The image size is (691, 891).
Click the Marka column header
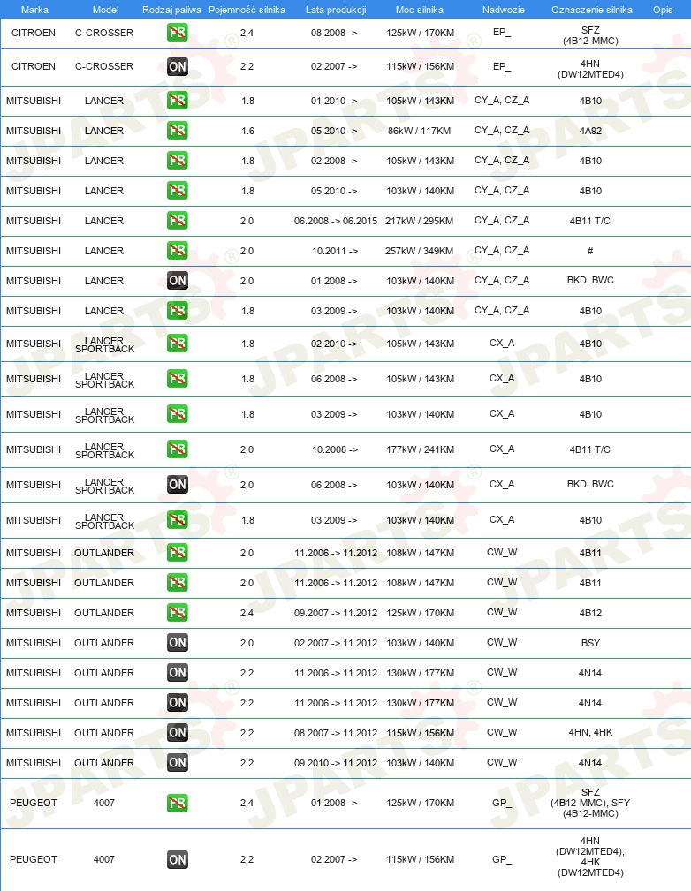point(34,10)
